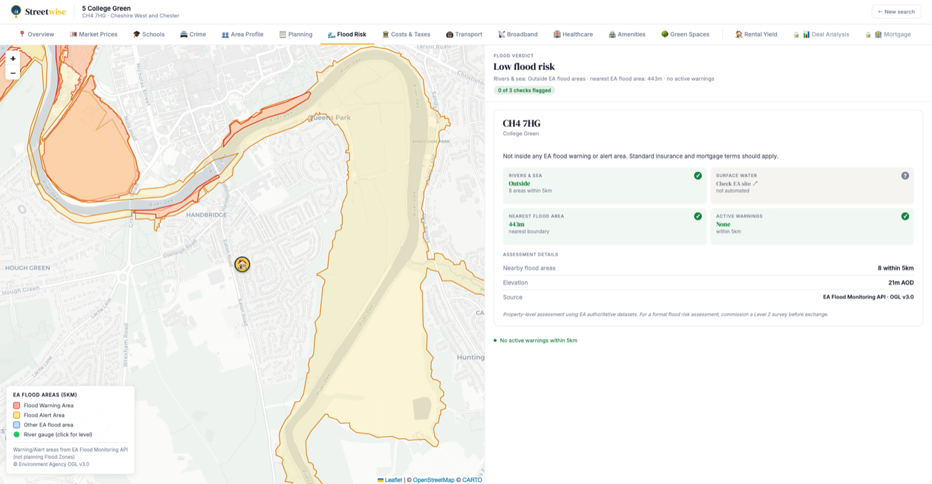Zoom in on the map

pyautogui.click(x=13, y=58)
